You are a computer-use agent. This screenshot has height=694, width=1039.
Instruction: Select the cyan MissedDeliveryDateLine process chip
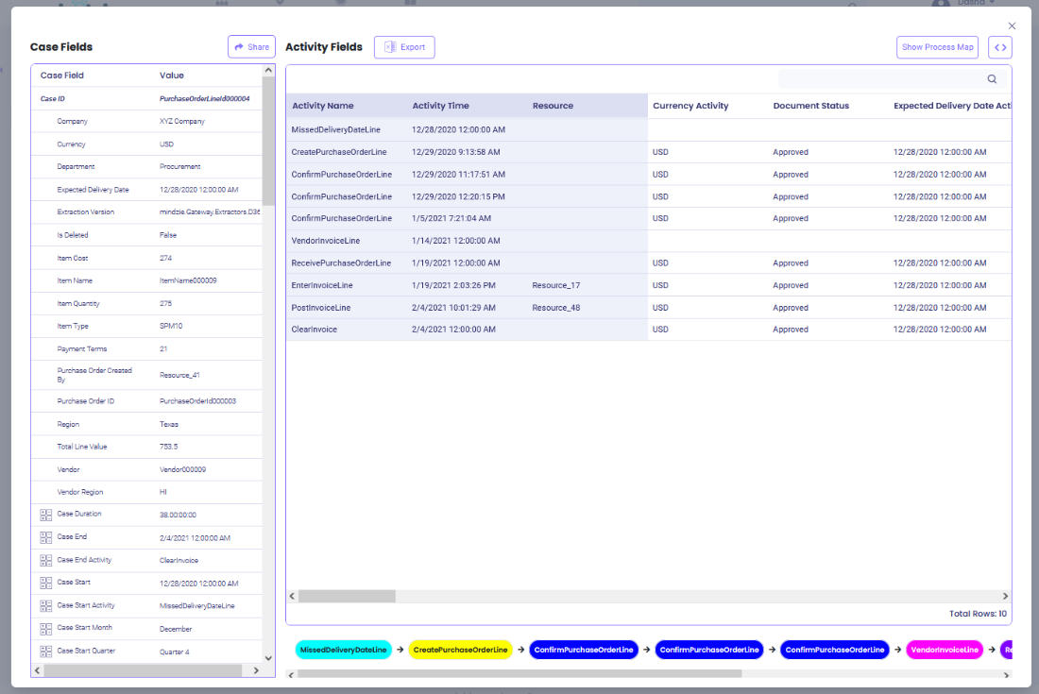pyautogui.click(x=343, y=650)
